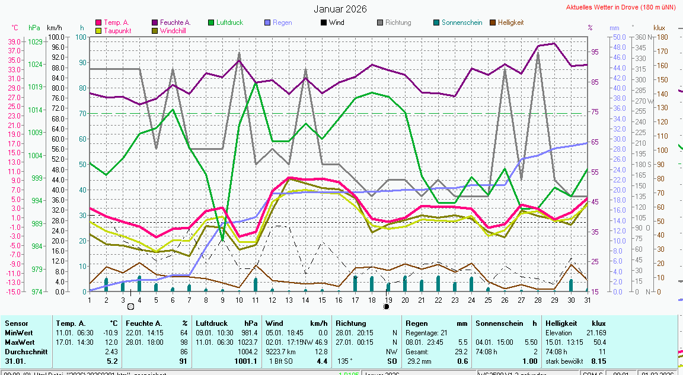Click the full moon symbol below day 3

pos(130,306)
